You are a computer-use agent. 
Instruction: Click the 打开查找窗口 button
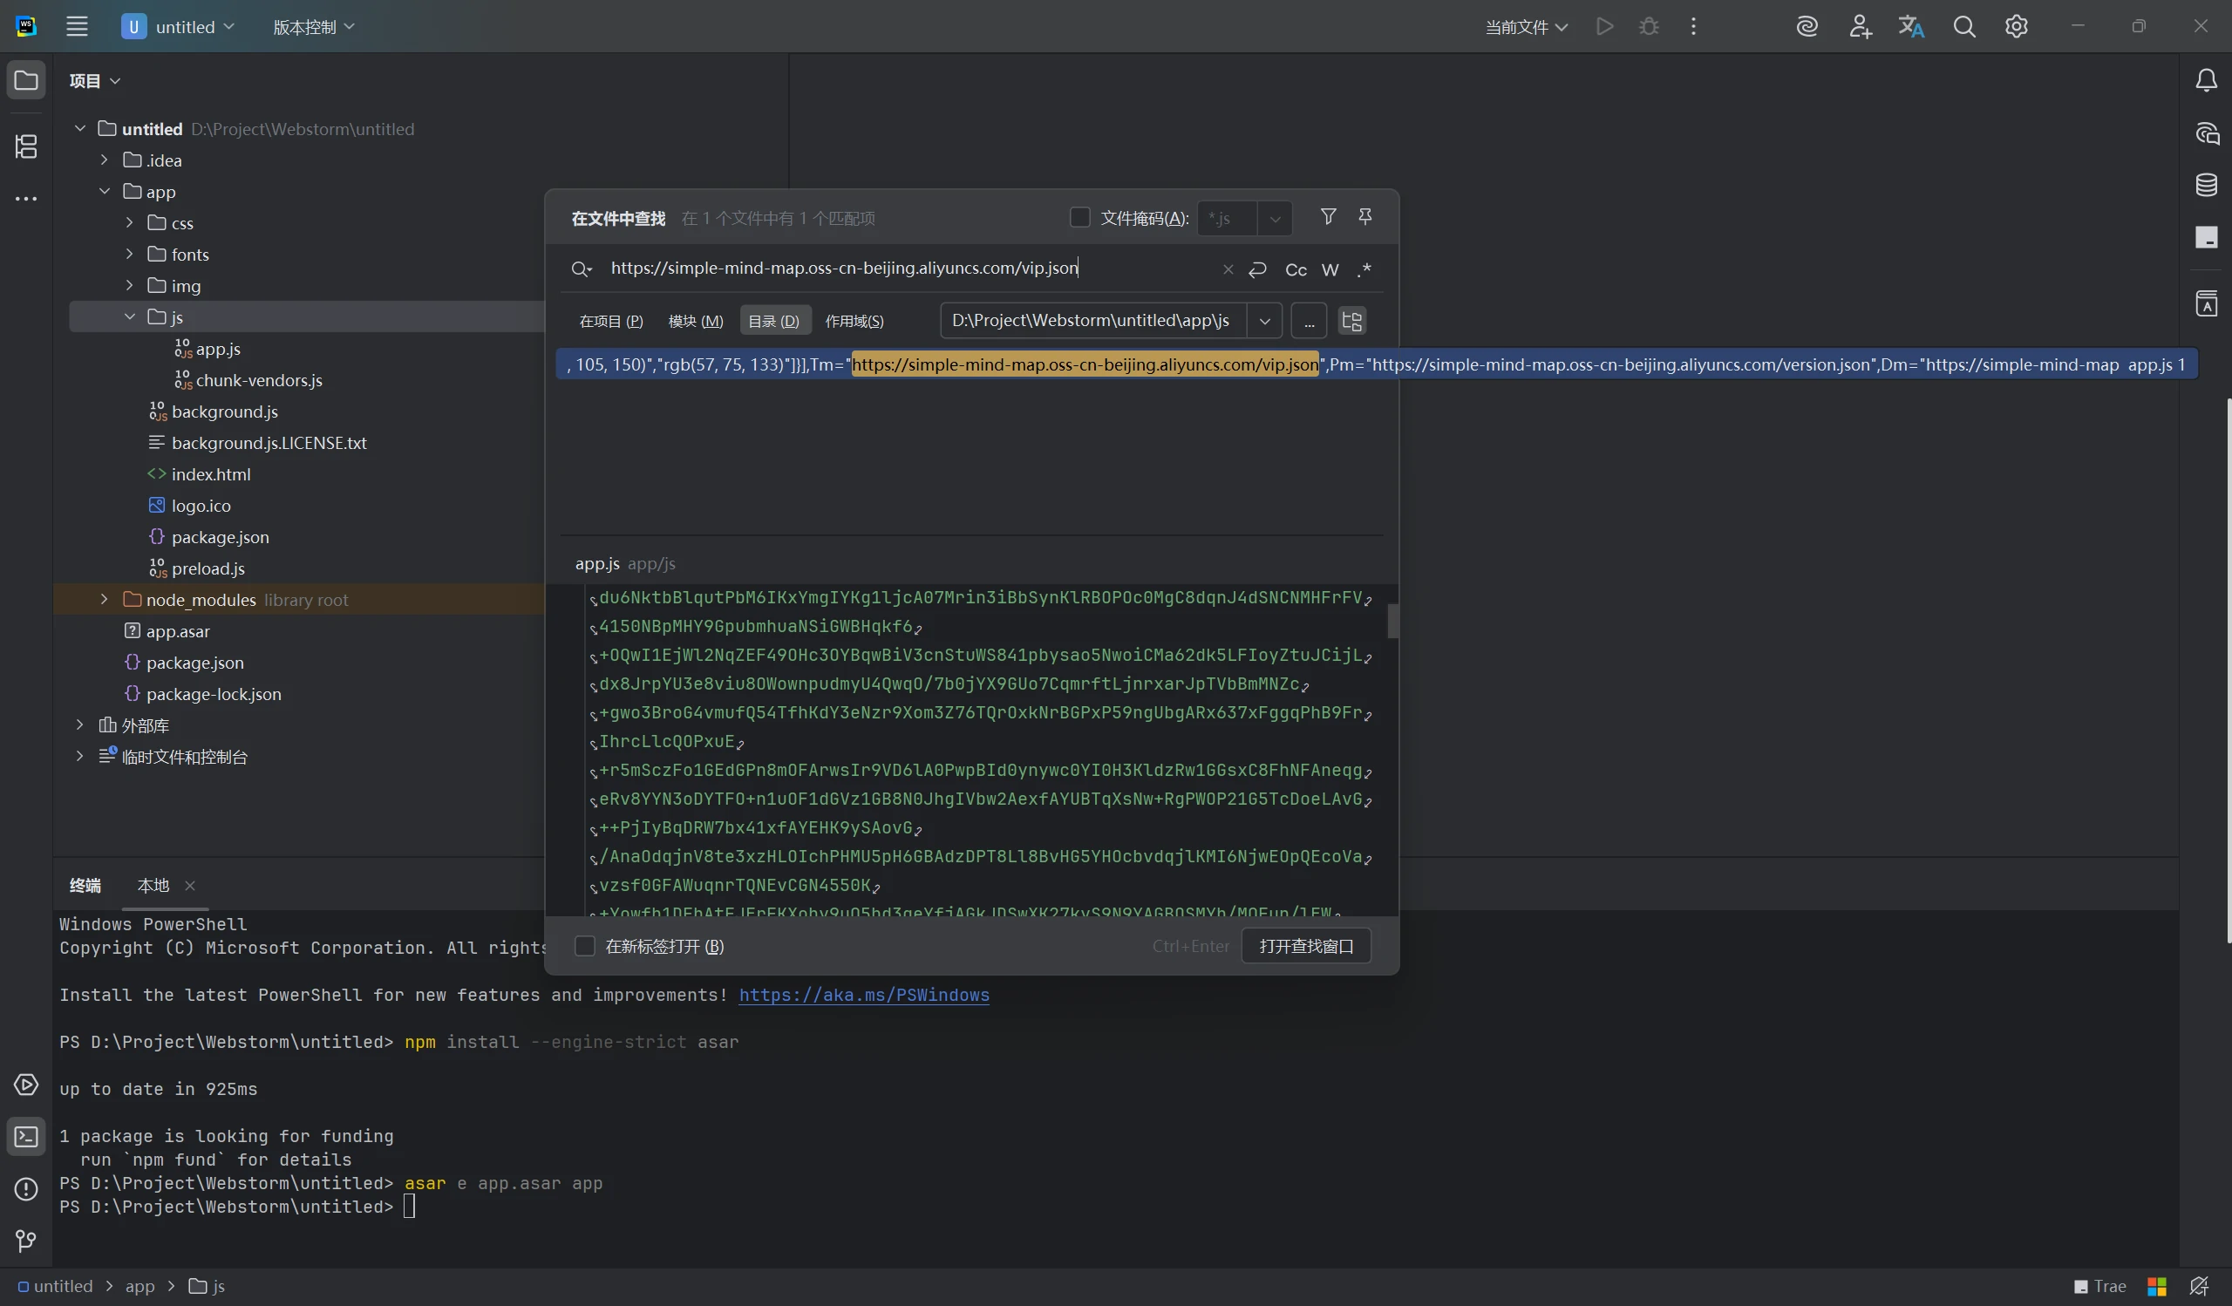[1305, 947]
